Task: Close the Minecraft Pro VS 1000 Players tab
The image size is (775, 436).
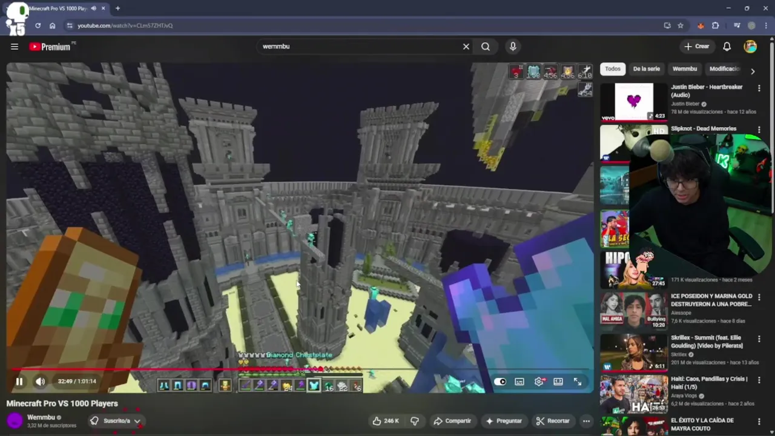Action: (x=104, y=8)
